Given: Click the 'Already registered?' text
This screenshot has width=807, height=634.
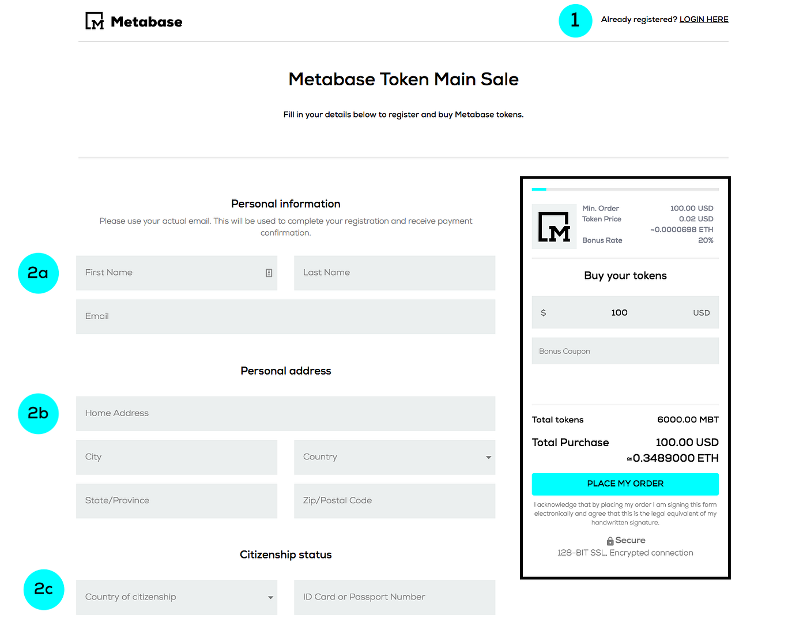Looking at the screenshot, I should [x=639, y=20].
